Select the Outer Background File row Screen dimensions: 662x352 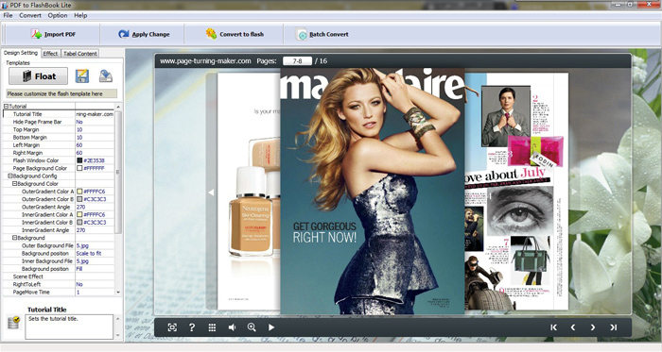click(59, 245)
